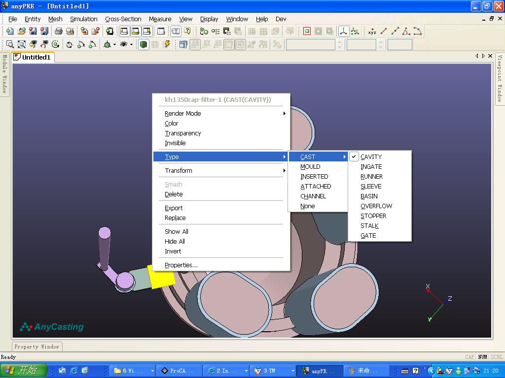Click the Internet Explorer quick launch icon

tap(74, 371)
